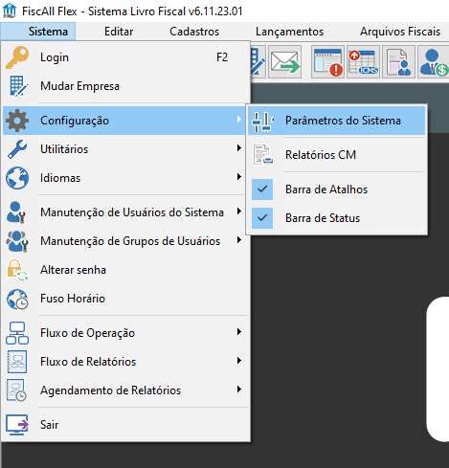Click the building Mudar Empresa icon
Viewport: 449px width, 468px height.
18,86
